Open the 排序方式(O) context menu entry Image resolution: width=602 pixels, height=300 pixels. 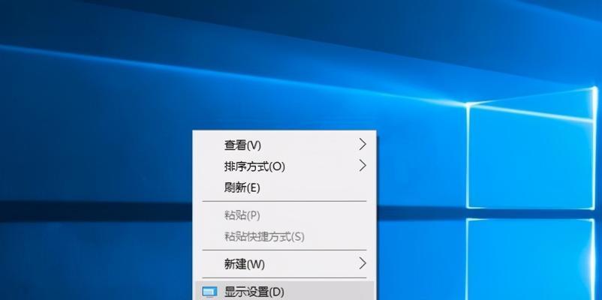point(284,166)
